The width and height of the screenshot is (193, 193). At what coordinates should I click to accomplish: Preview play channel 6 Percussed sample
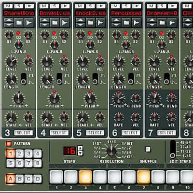[137, 6]
